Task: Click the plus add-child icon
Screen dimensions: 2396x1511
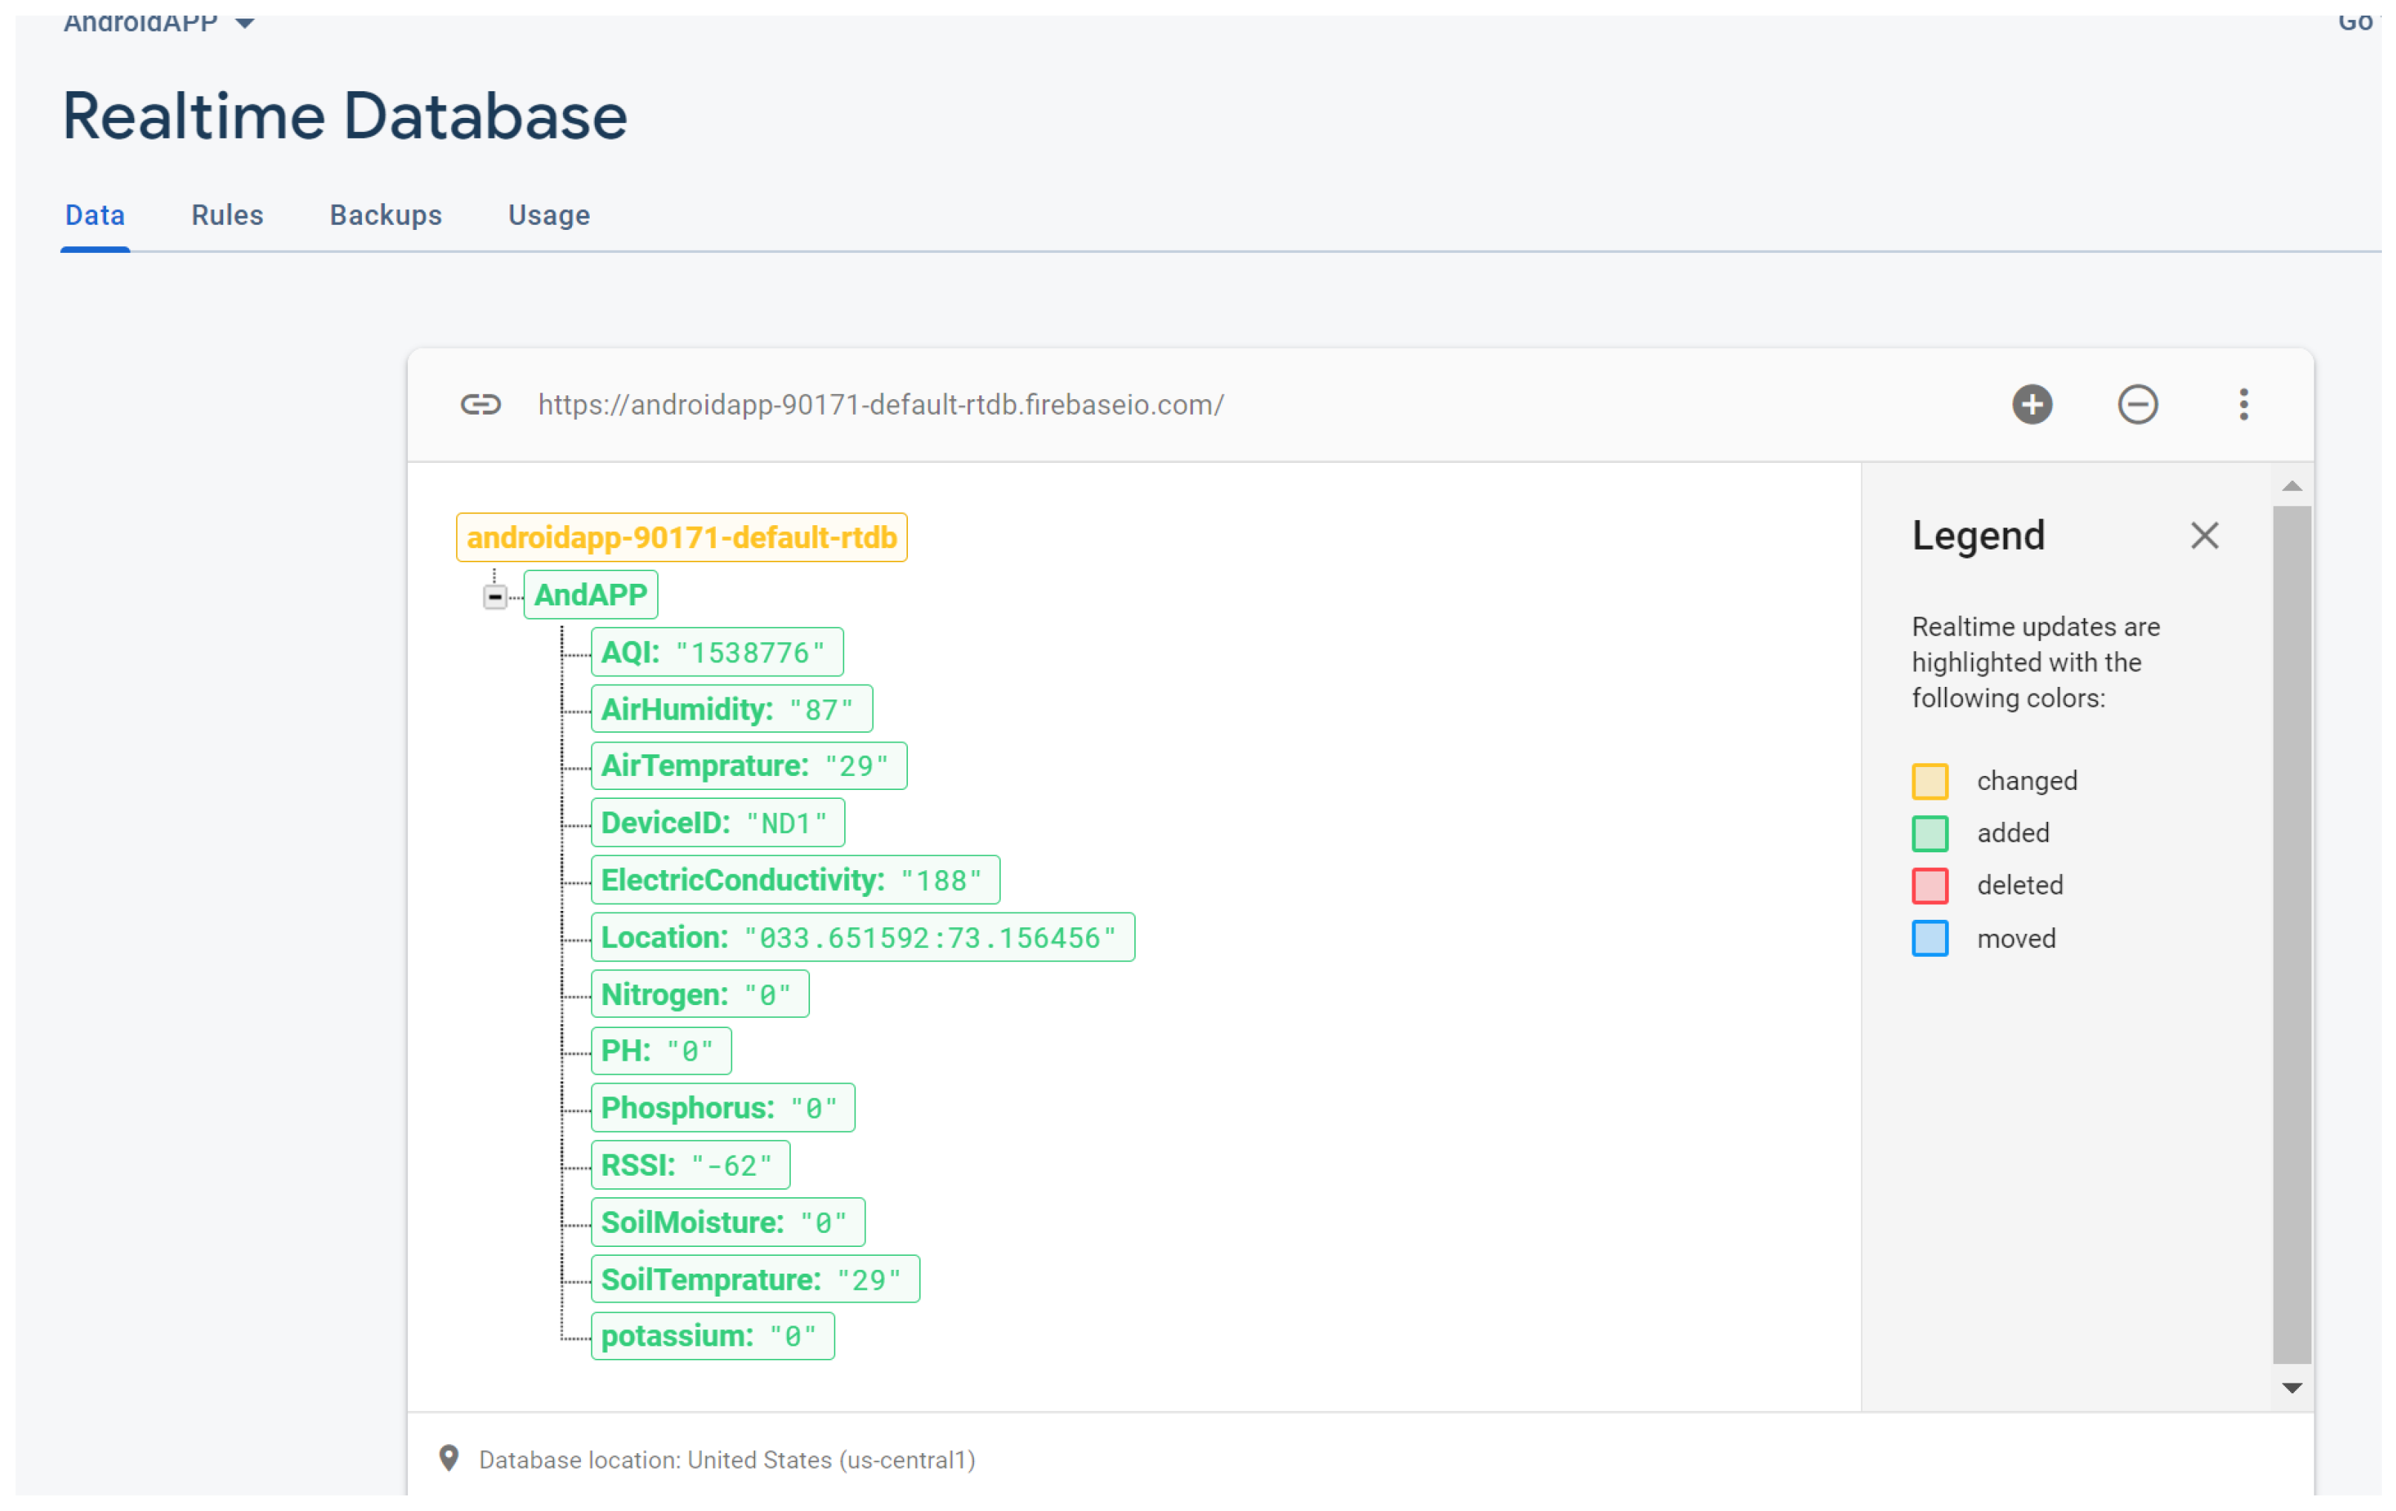Action: (x=2032, y=405)
